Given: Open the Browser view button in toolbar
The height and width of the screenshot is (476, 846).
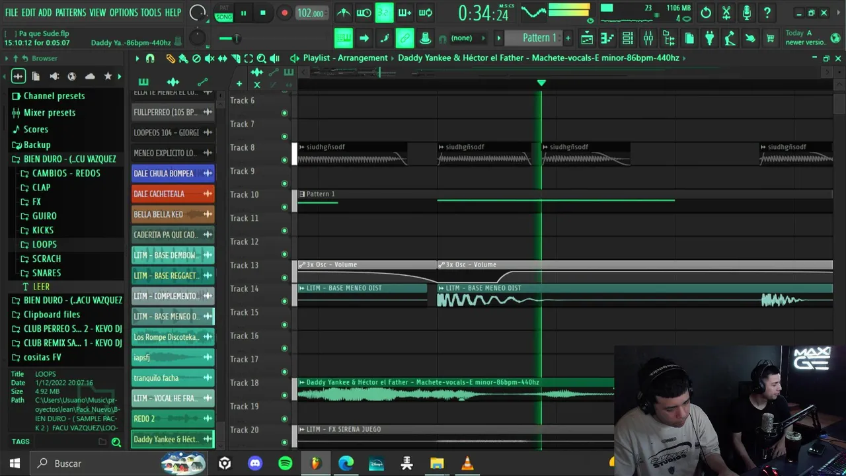Looking at the screenshot, I should coord(669,38).
